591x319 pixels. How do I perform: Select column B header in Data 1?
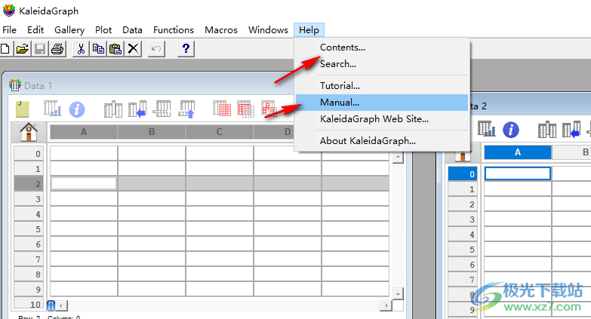[152, 133]
